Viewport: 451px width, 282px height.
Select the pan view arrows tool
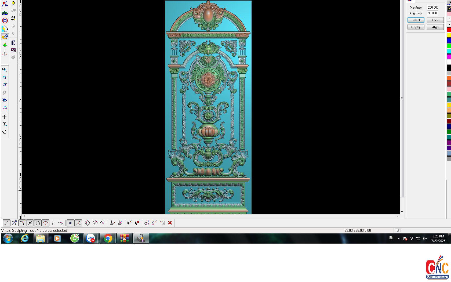tap(5, 117)
